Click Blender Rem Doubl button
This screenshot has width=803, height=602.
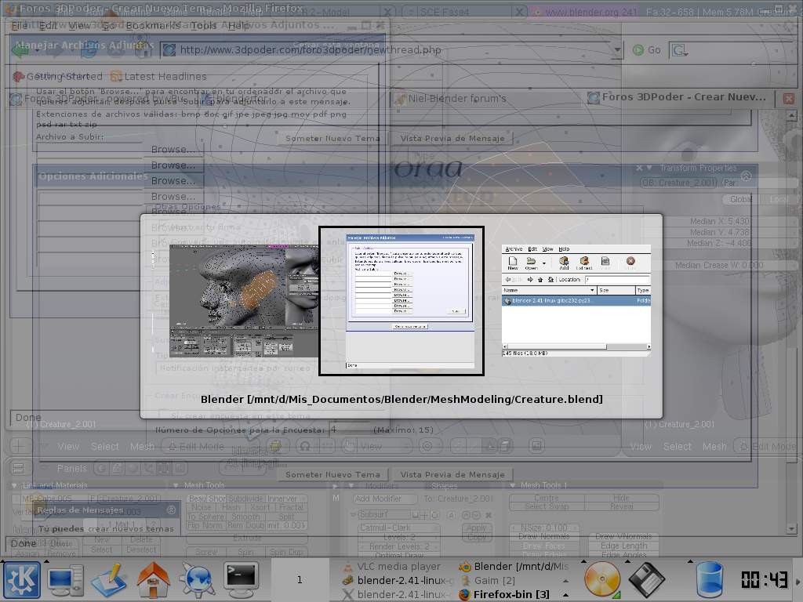tap(245, 525)
